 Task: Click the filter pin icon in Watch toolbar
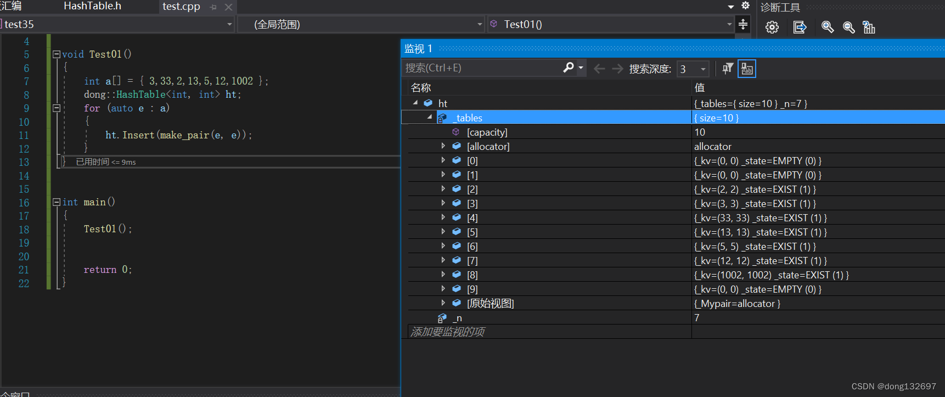tap(728, 69)
